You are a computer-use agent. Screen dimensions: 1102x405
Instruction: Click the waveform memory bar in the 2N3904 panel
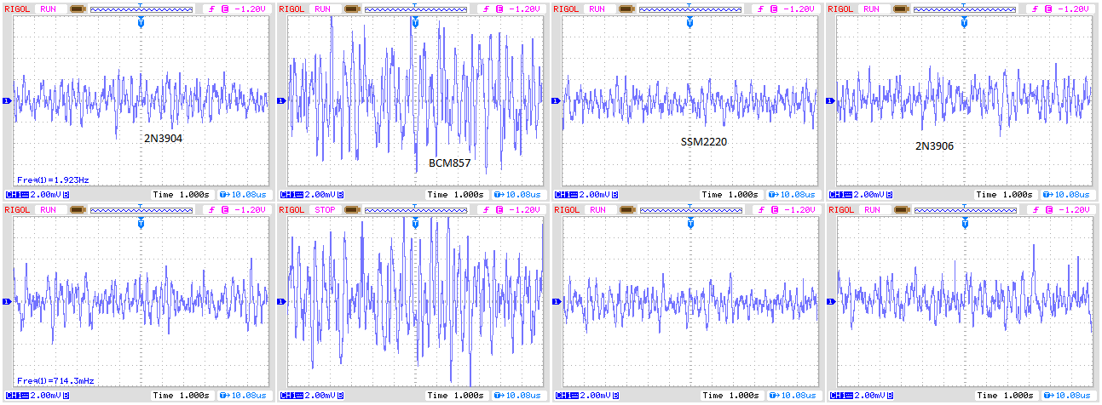pyautogui.click(x=141, y=9)
